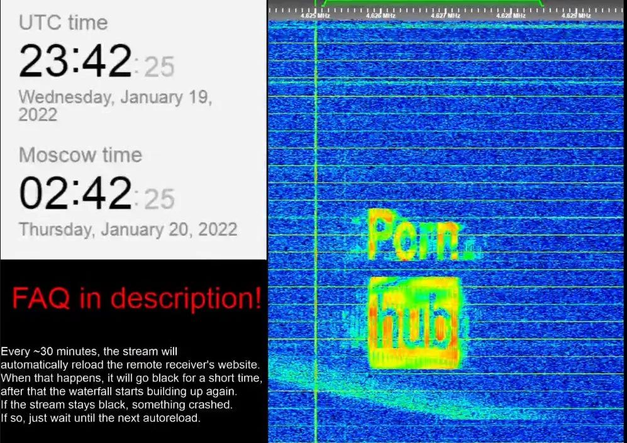The height and width of the screenshot is (443, 627).
Task: Click the line 'If the stream stays black, something crashed.'
Action: click(x=116, y=405)
